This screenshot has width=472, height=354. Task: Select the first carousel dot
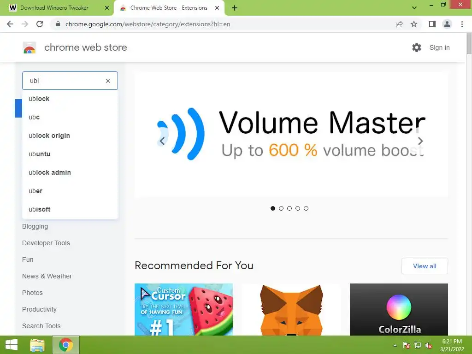pyautogui.click(x=273, y=208)
